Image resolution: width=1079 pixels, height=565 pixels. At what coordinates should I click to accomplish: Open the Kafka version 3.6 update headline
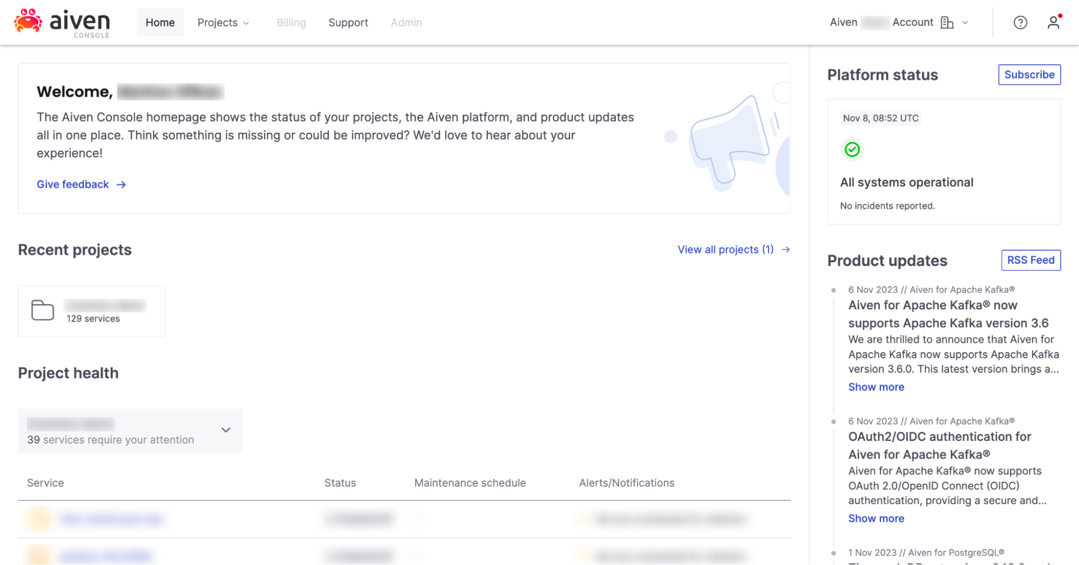pyautogui.click(x=948, y=314)
